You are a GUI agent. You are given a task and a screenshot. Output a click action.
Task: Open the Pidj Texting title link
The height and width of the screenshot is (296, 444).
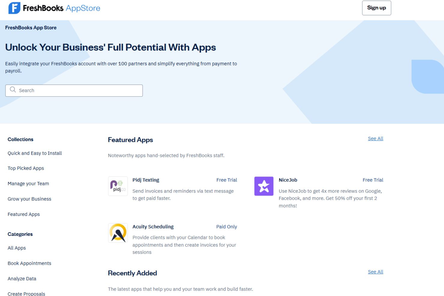pyautogui.click(x=146, y=180)
